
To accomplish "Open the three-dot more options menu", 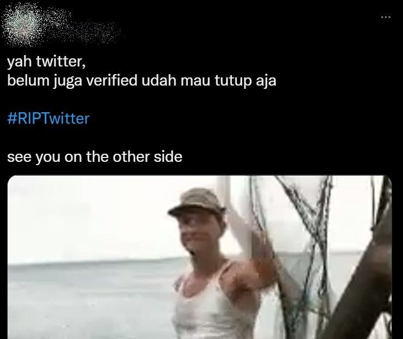I will [386, 17].
